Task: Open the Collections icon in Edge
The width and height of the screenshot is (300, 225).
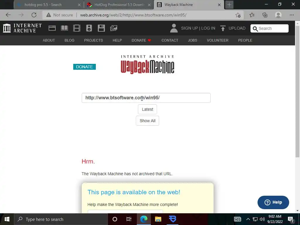Action: [265, 15]
